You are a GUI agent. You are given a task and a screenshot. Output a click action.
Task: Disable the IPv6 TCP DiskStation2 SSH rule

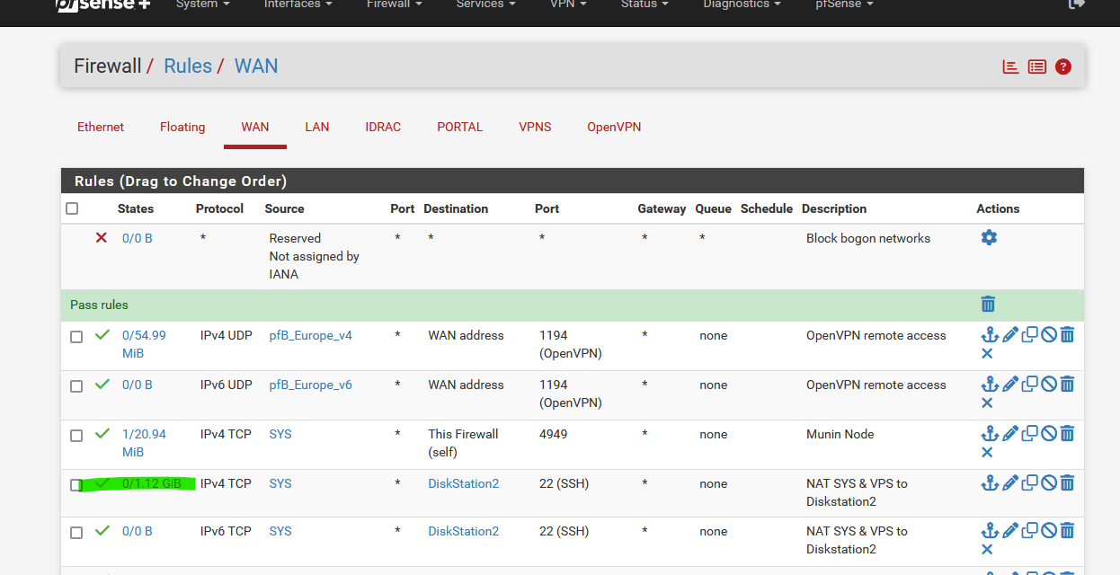1048,531
